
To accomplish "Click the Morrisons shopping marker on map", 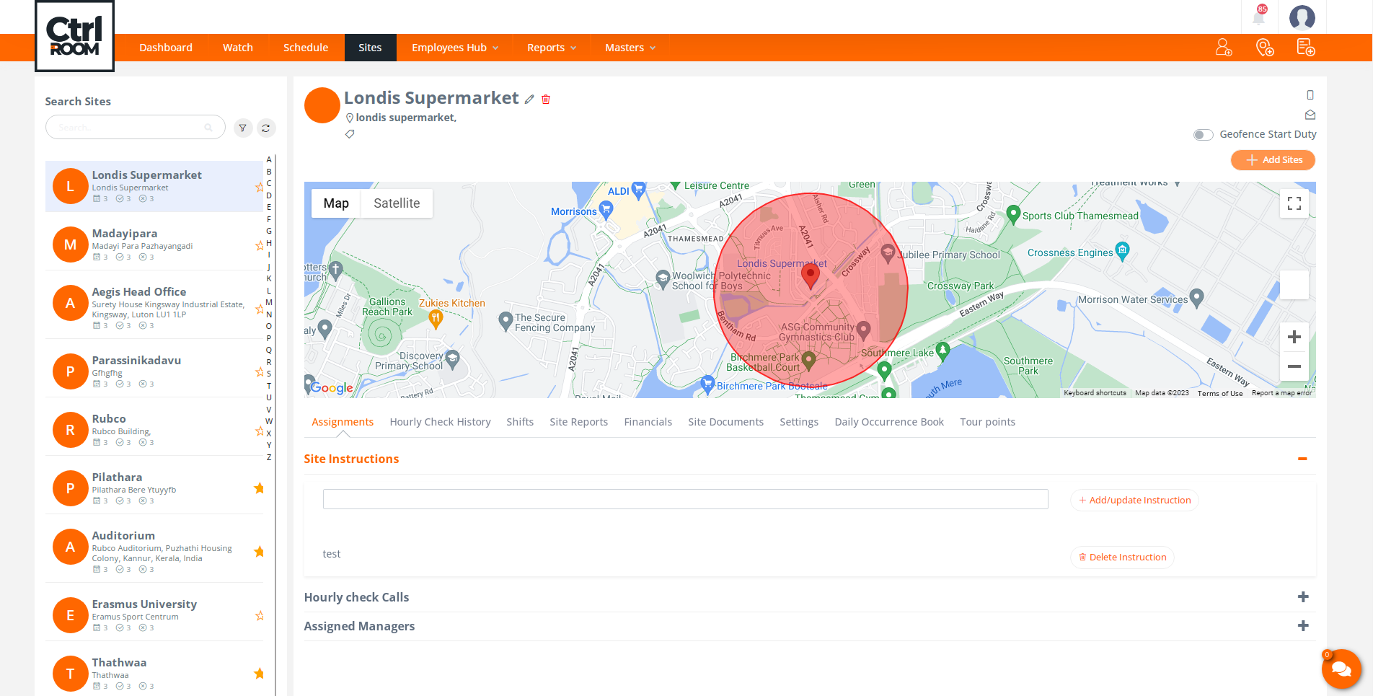I will (x=606, y=210).
